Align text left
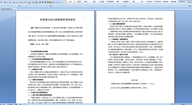192x105 pixels. tap(40, 3)
